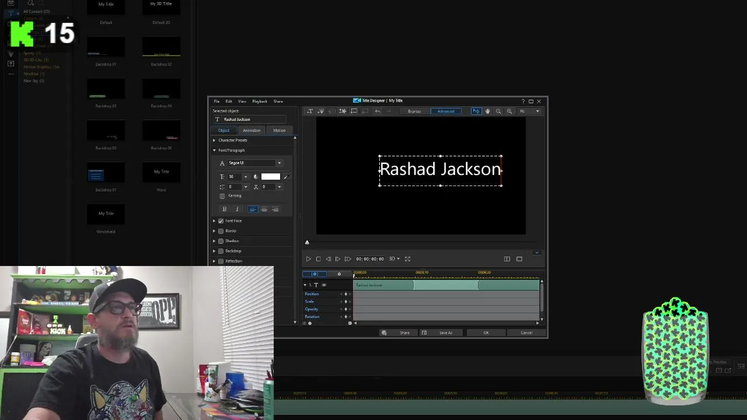Click the Rotation add keyframe diamond

click(x=345, y=317)
